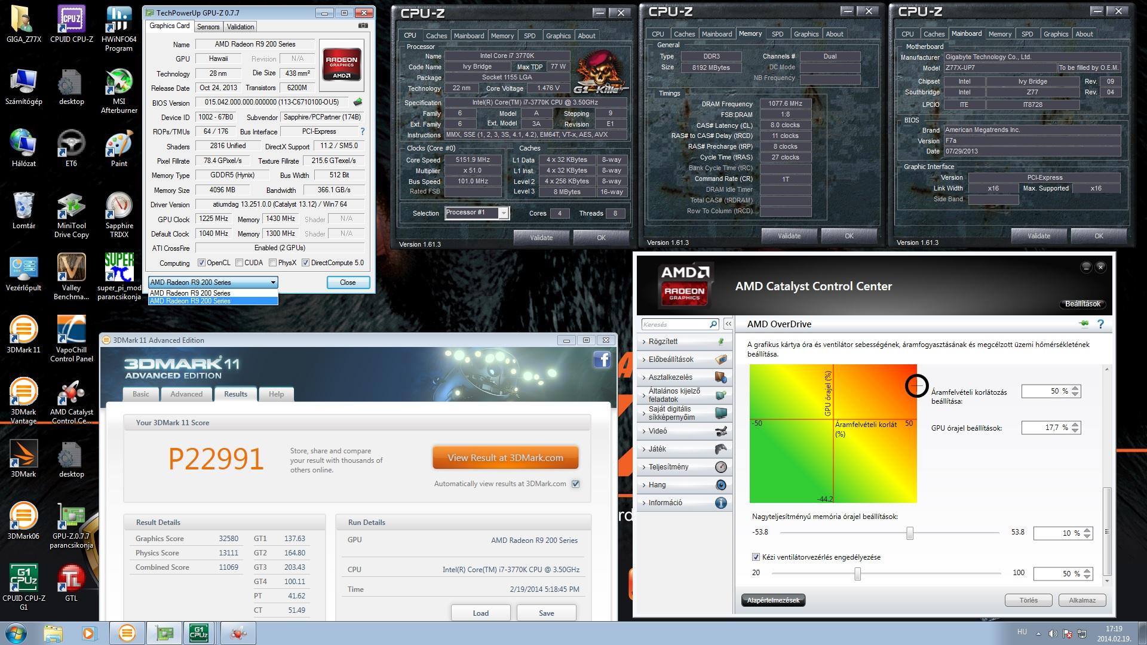Click View Result at 3DMark.com button

click(x=505, y=458)
